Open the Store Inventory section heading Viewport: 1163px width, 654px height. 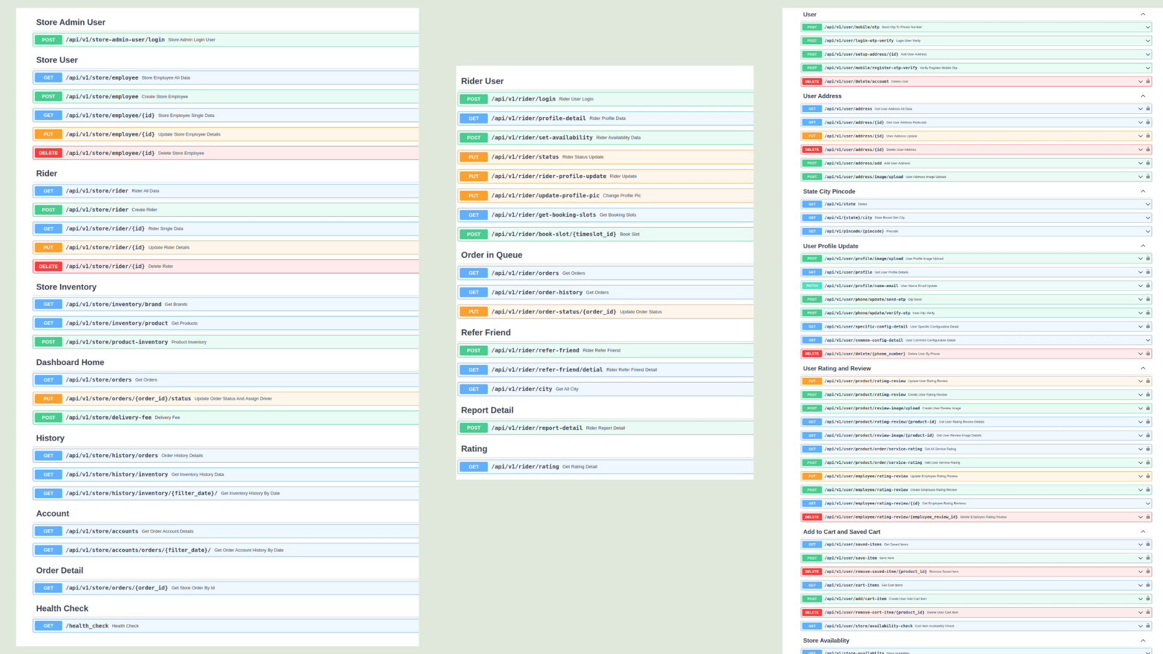pos(66,287)
